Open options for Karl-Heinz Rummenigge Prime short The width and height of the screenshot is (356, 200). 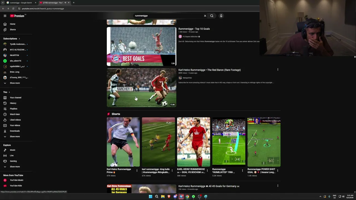[137, 171]
